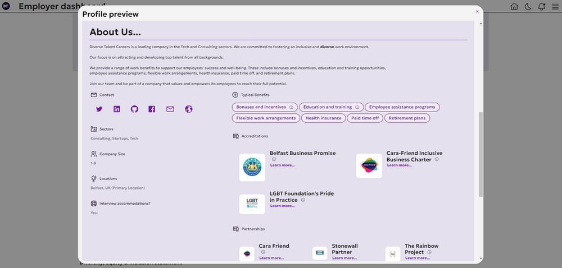Open Learn more for Cara Friend partnership
562x268 pixels.
click(271, 258)
